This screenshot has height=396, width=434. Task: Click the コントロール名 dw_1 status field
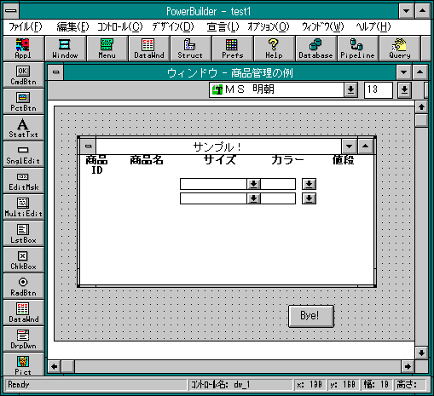click(240, 385)
